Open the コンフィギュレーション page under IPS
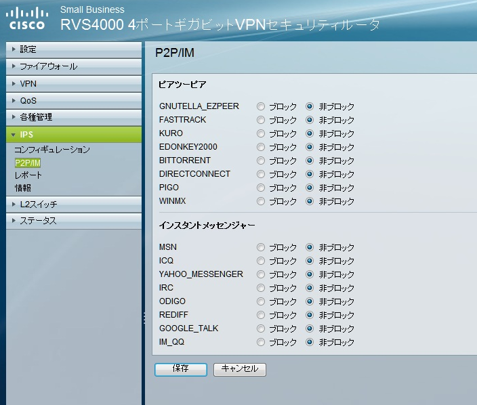Screen dimensions: 477x405 (x=52, y=150)
